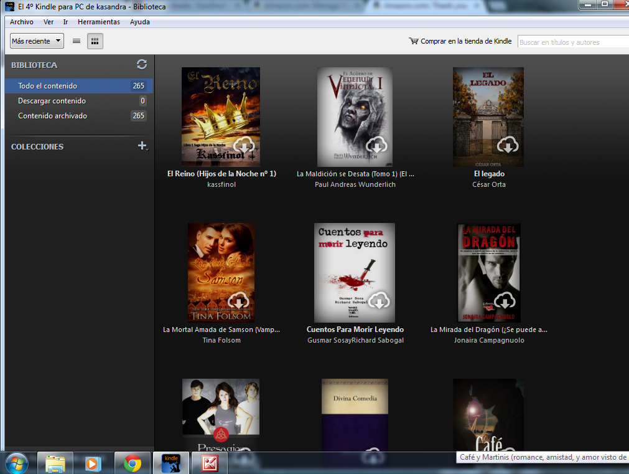The width and height of the screenshot is (629, 474).
Task: Select Contenido archivado in sidebar
Action: tap(79, 116)
